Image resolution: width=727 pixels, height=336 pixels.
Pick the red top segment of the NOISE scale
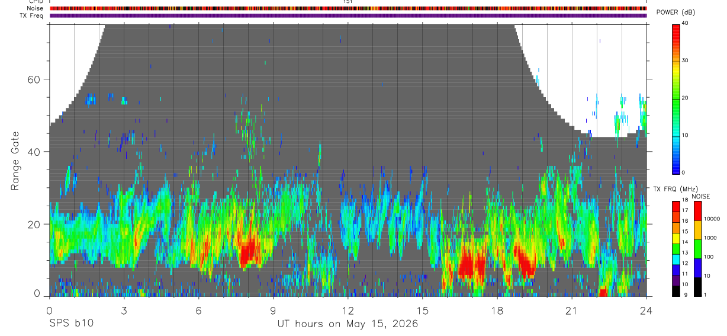pos(697,211)
